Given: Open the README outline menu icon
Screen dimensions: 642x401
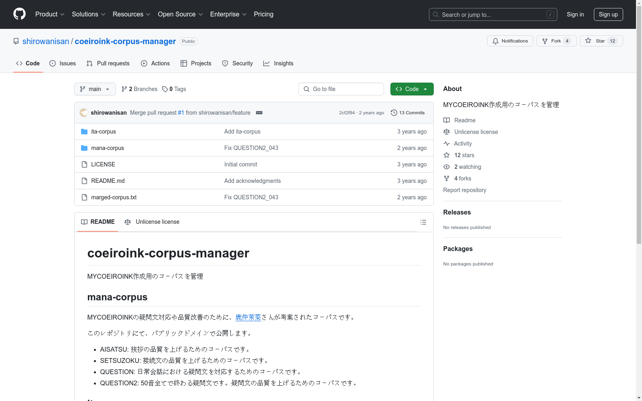Looking at the screenshot, I should [x=423, y=222].
